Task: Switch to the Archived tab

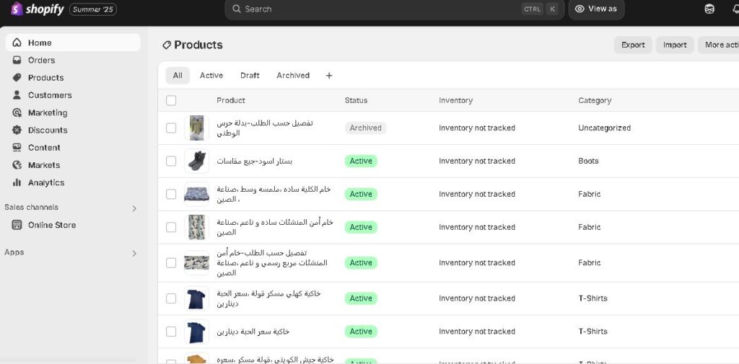Action: click(x=293, y=76)
